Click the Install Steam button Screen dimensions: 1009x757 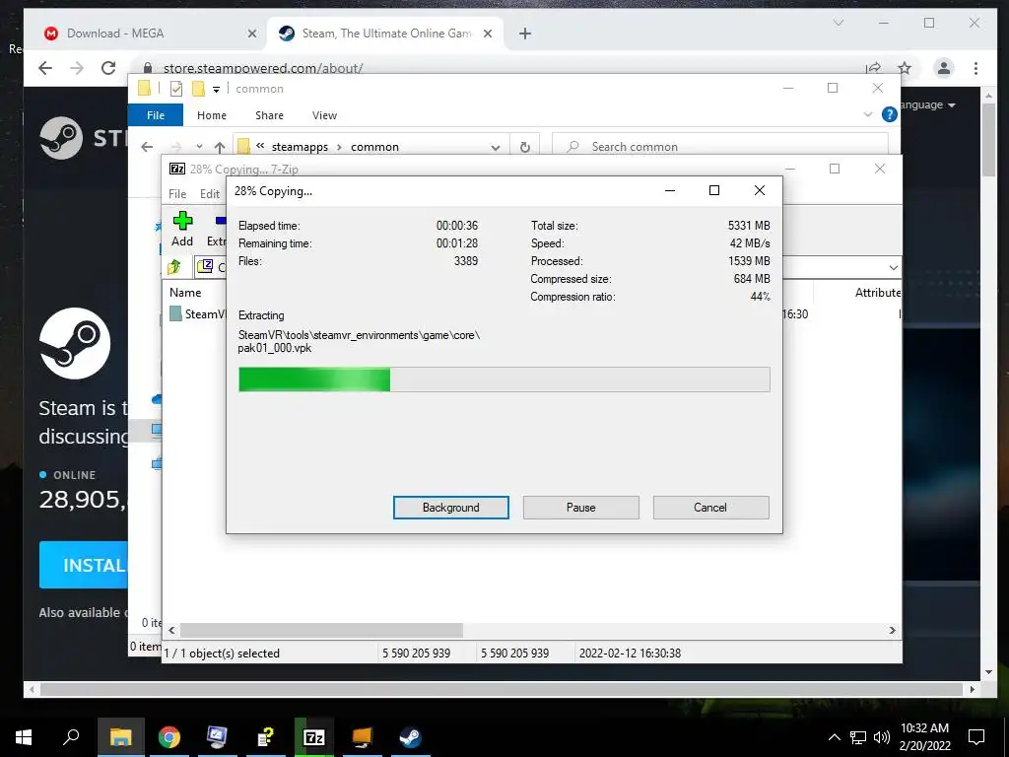pyautogui.click(x=84, y=565)
